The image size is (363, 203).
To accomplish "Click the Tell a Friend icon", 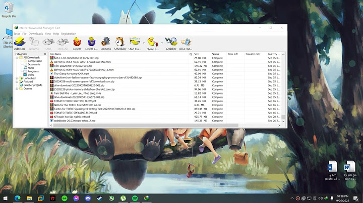I will pyautogui.click(x=186, y=43).
